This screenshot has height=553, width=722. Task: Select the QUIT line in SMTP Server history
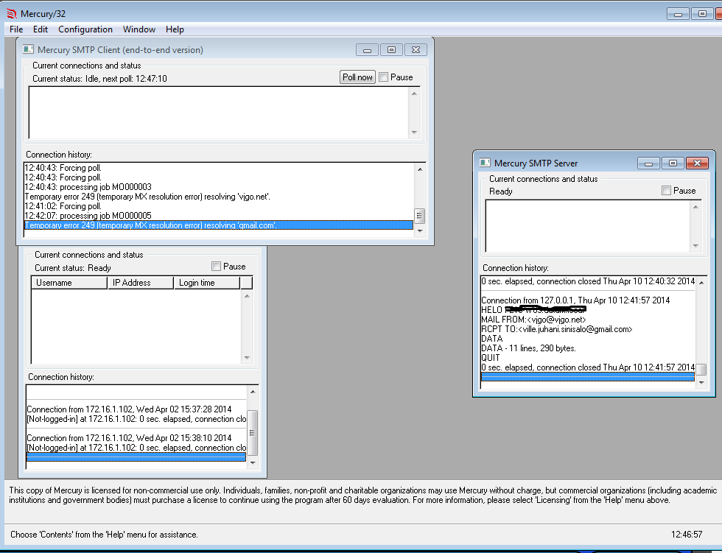click(x=588, y=357)
